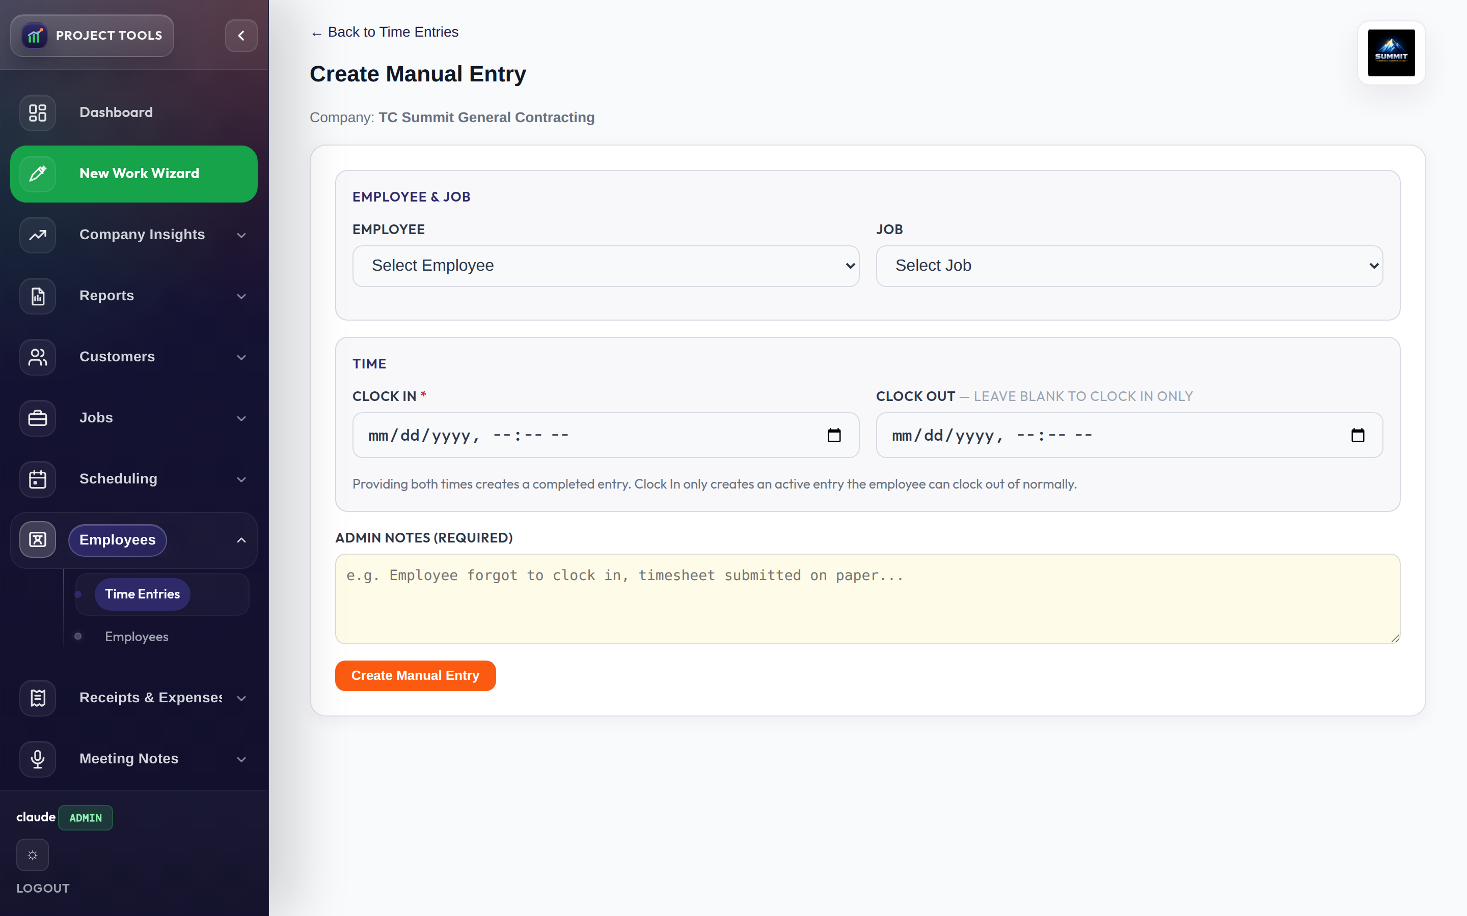The image size is (1467, 916).
Task: Expand the Company Insights menu chevron
Action: click(241, 235)
